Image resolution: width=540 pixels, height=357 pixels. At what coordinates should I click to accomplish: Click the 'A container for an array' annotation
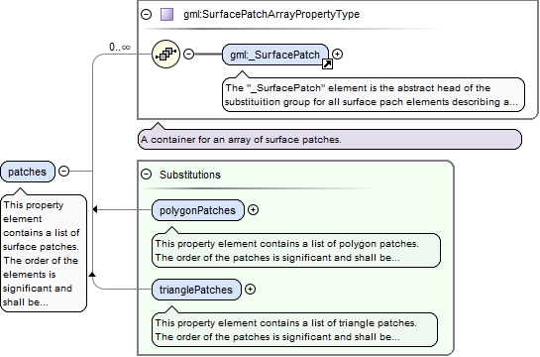point(330,140)
